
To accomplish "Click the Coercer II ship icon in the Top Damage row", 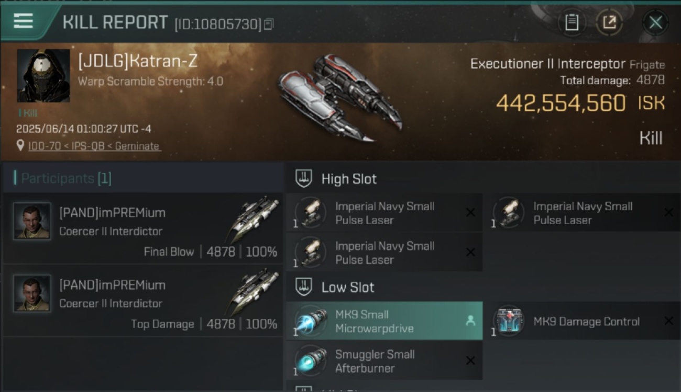I will pos(255,291).
